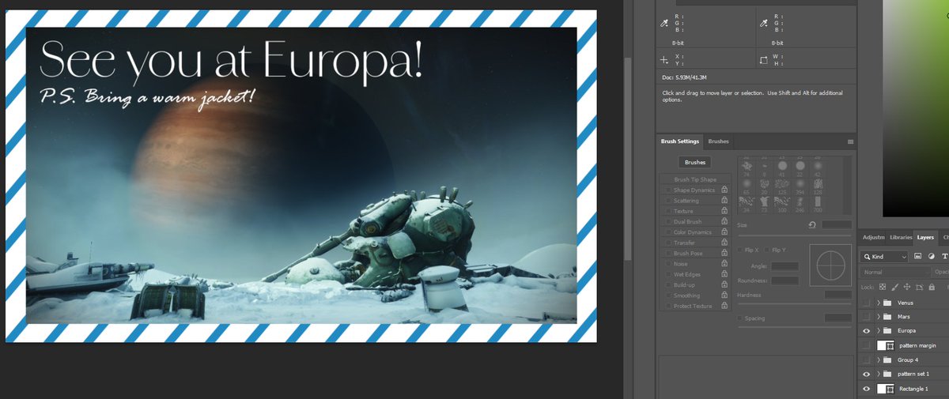Enable the Spacing checkbox
Screen dimensions: 949x399
740,318
